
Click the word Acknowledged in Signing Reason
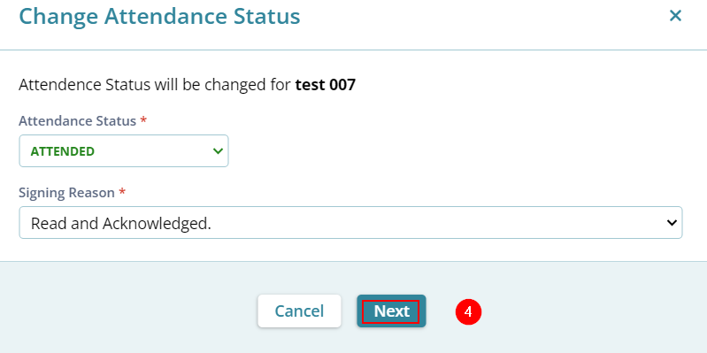point(157,223)
